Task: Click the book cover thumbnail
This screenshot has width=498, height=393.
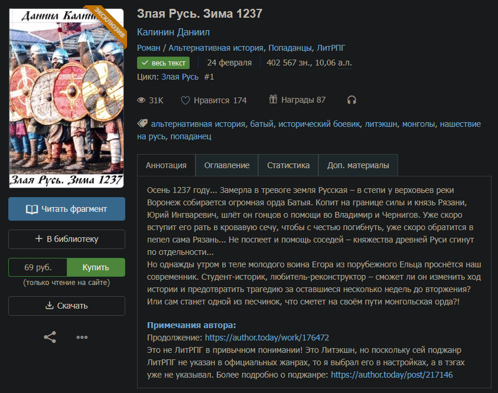Action: pos(66,98)
